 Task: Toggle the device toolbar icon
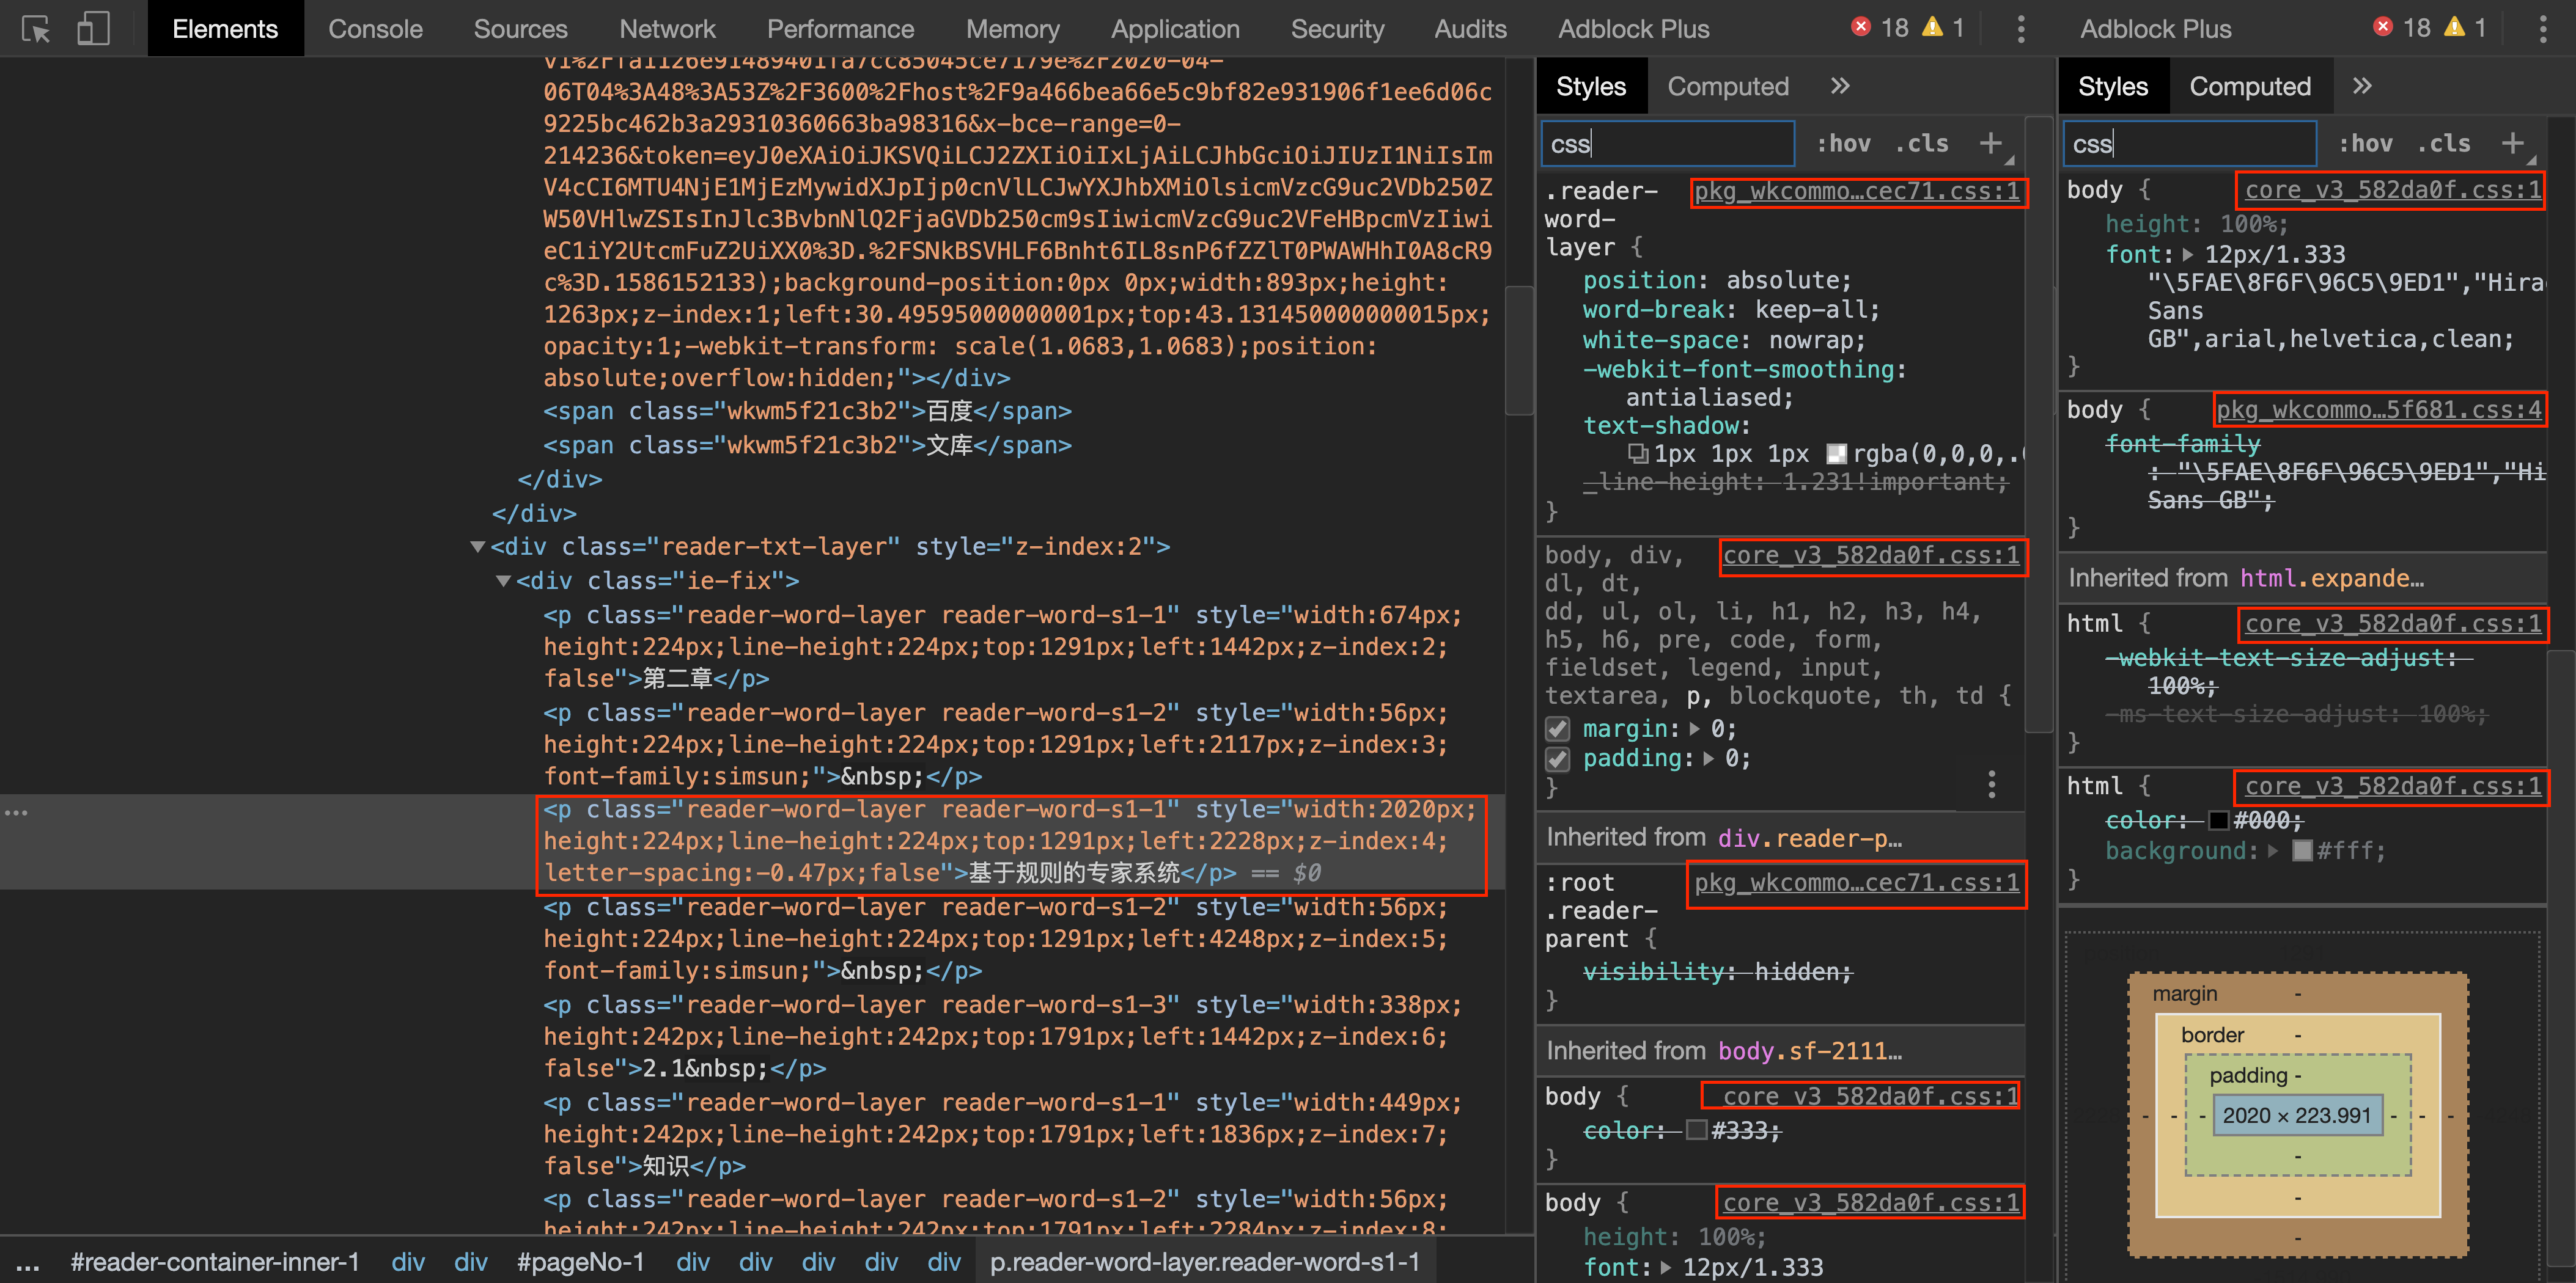pos(93,29)
